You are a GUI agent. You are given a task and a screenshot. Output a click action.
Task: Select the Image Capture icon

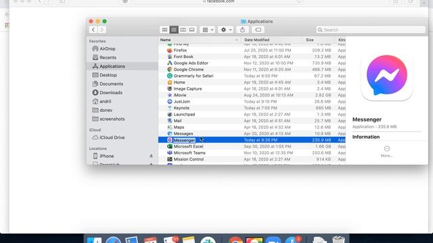170,88
